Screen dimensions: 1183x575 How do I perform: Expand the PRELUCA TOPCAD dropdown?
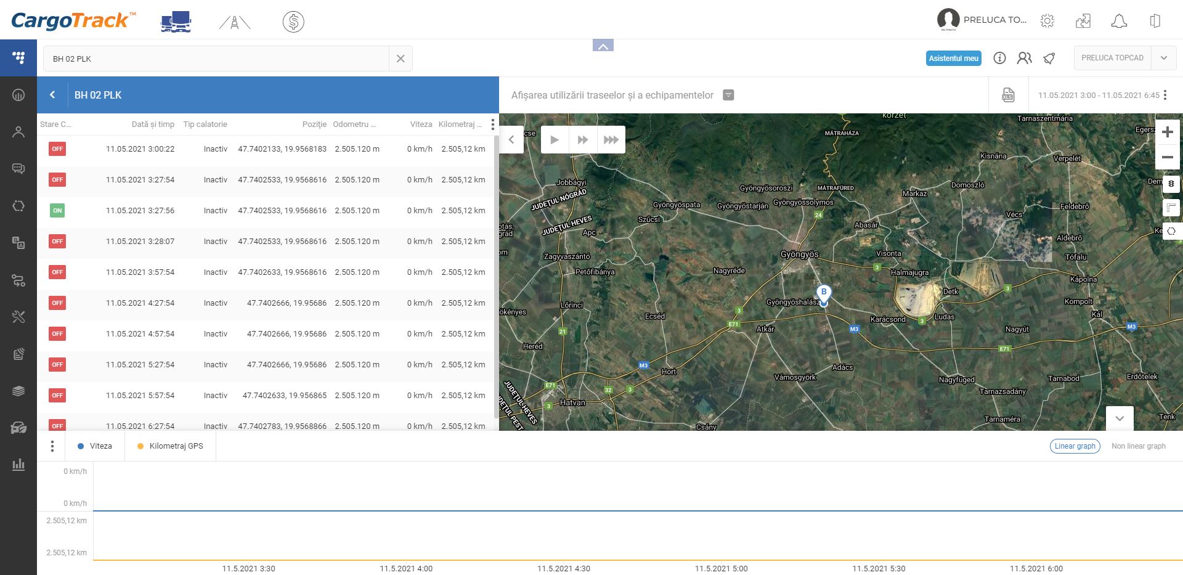pyautogui.click(x=1163, y=58)
